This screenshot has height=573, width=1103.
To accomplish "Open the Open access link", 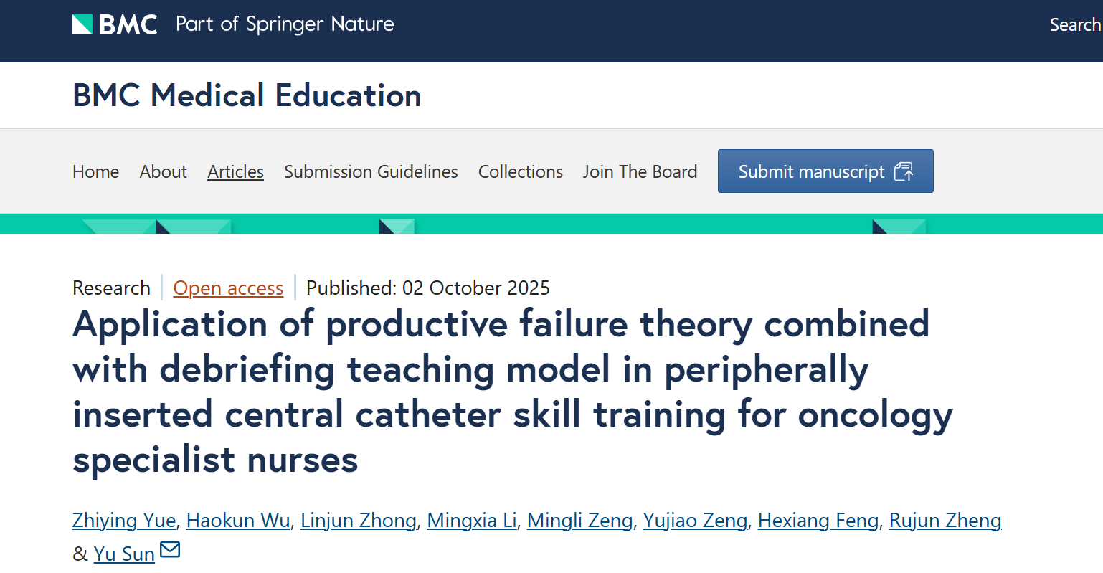I will coord(228,288).
